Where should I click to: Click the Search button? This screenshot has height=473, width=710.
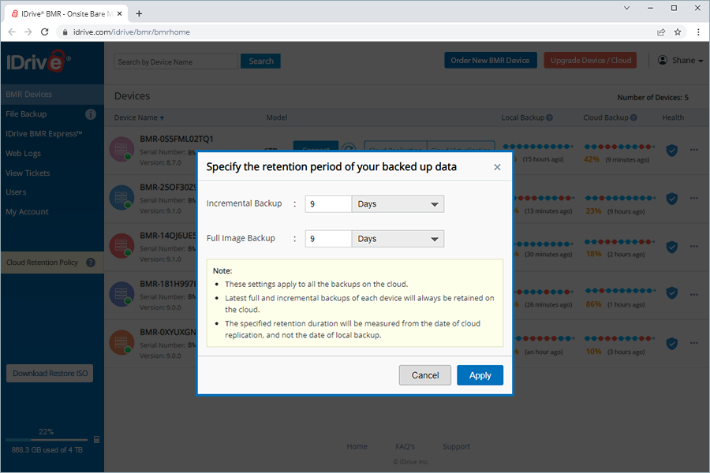coord(261,61)
